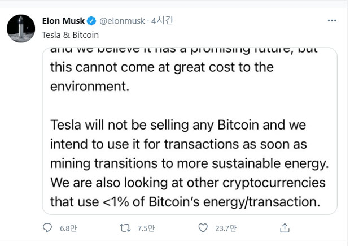Image resolution: width=350 pixels, height=246 pixels.
Task: Click the 7.5만 retweet count
Action: coord(146,228)
